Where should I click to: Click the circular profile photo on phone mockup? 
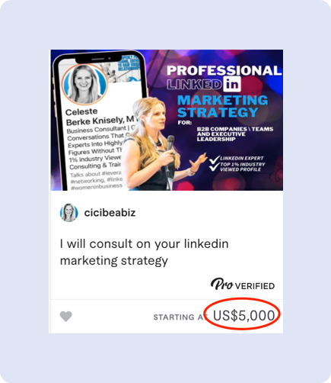(x=85, y=84)
